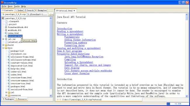
Task: Open the Adding format information link
Action: [80, 40]
